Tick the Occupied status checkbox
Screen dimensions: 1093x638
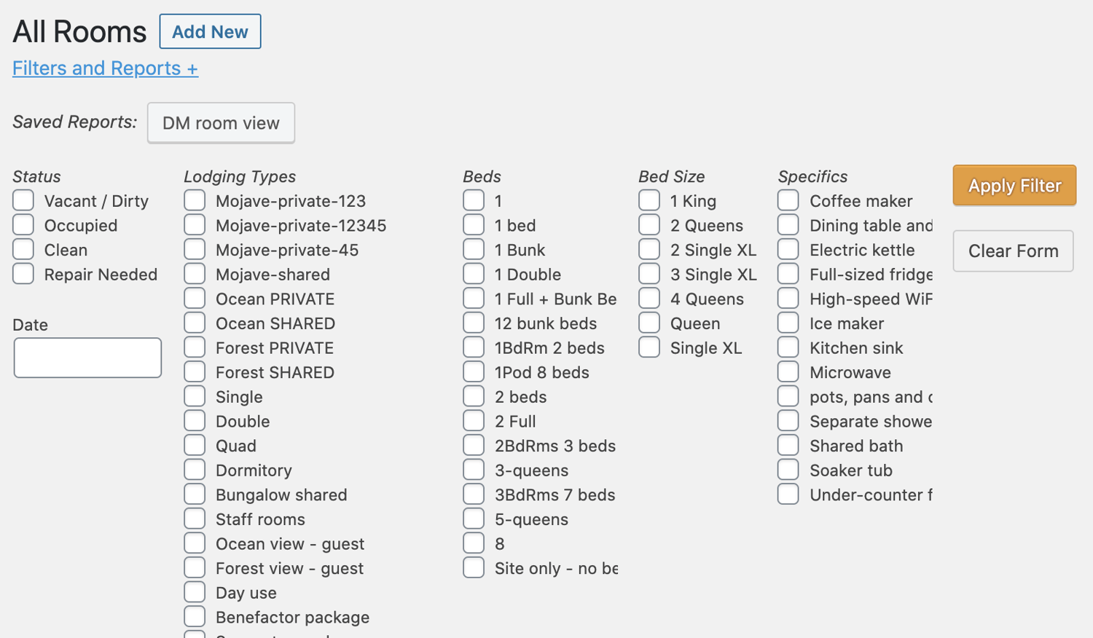tap(23, 225)
